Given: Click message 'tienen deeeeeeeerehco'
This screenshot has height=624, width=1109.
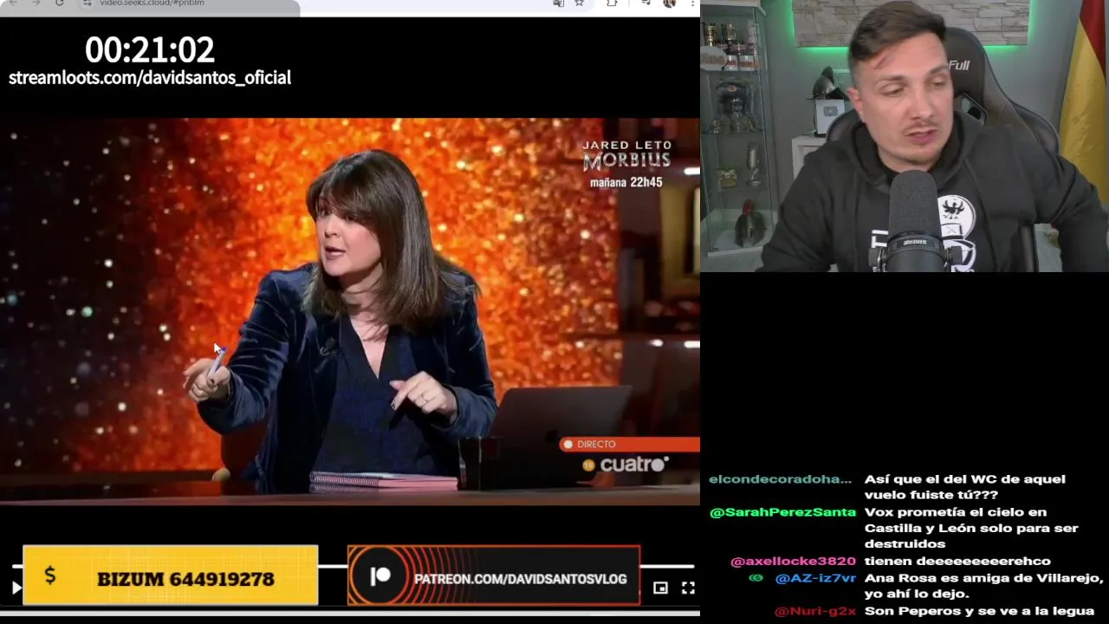Looking at the screenshot, I should click(957, 561).
